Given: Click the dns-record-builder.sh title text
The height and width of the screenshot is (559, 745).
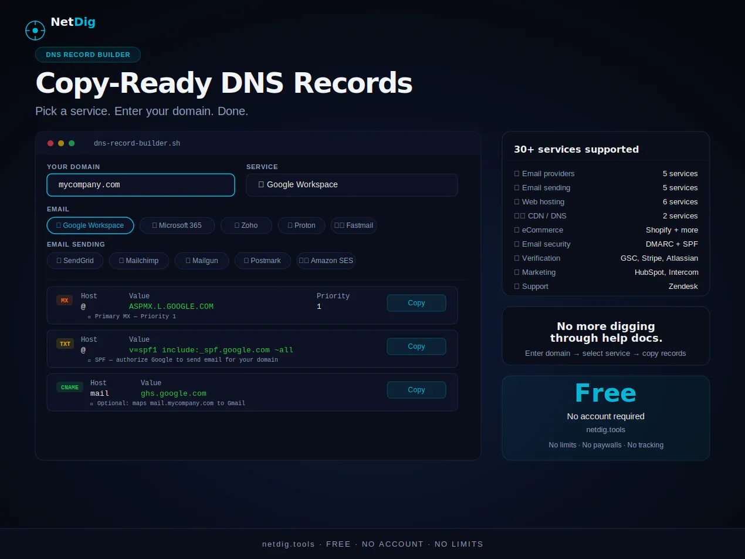Looking at the screenshot, I should [x=137, y=143].
